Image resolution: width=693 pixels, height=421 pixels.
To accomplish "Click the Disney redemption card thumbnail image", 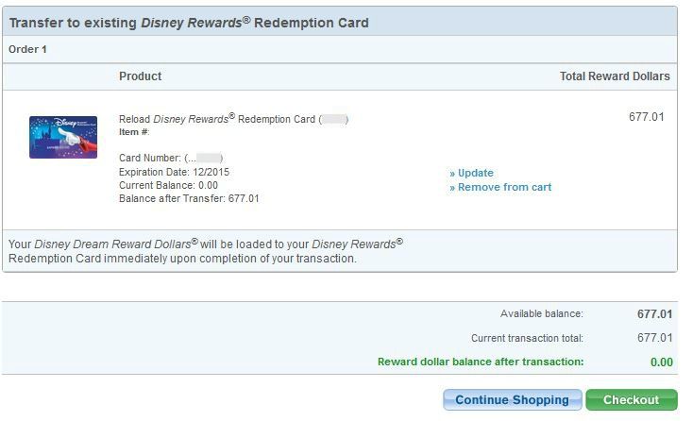I will coord(63,137).
